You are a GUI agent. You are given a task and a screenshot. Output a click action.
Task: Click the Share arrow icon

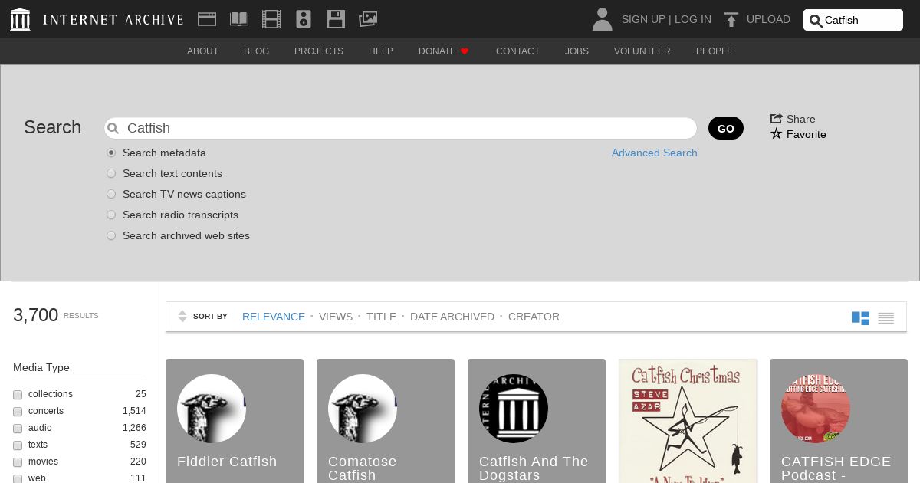coord(776,118)
